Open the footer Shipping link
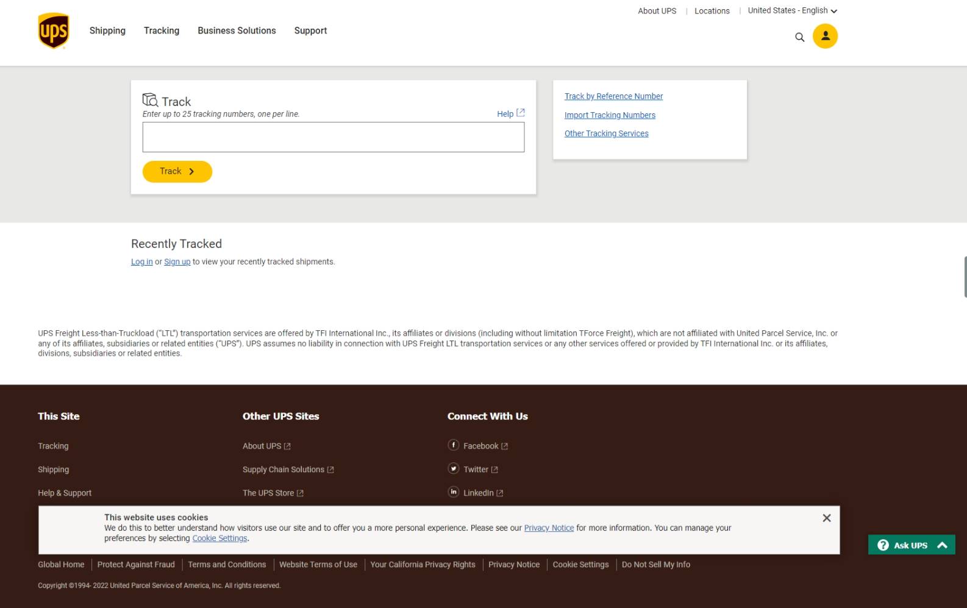This screenshot has height=608, width=967. [x=53, y=470]
